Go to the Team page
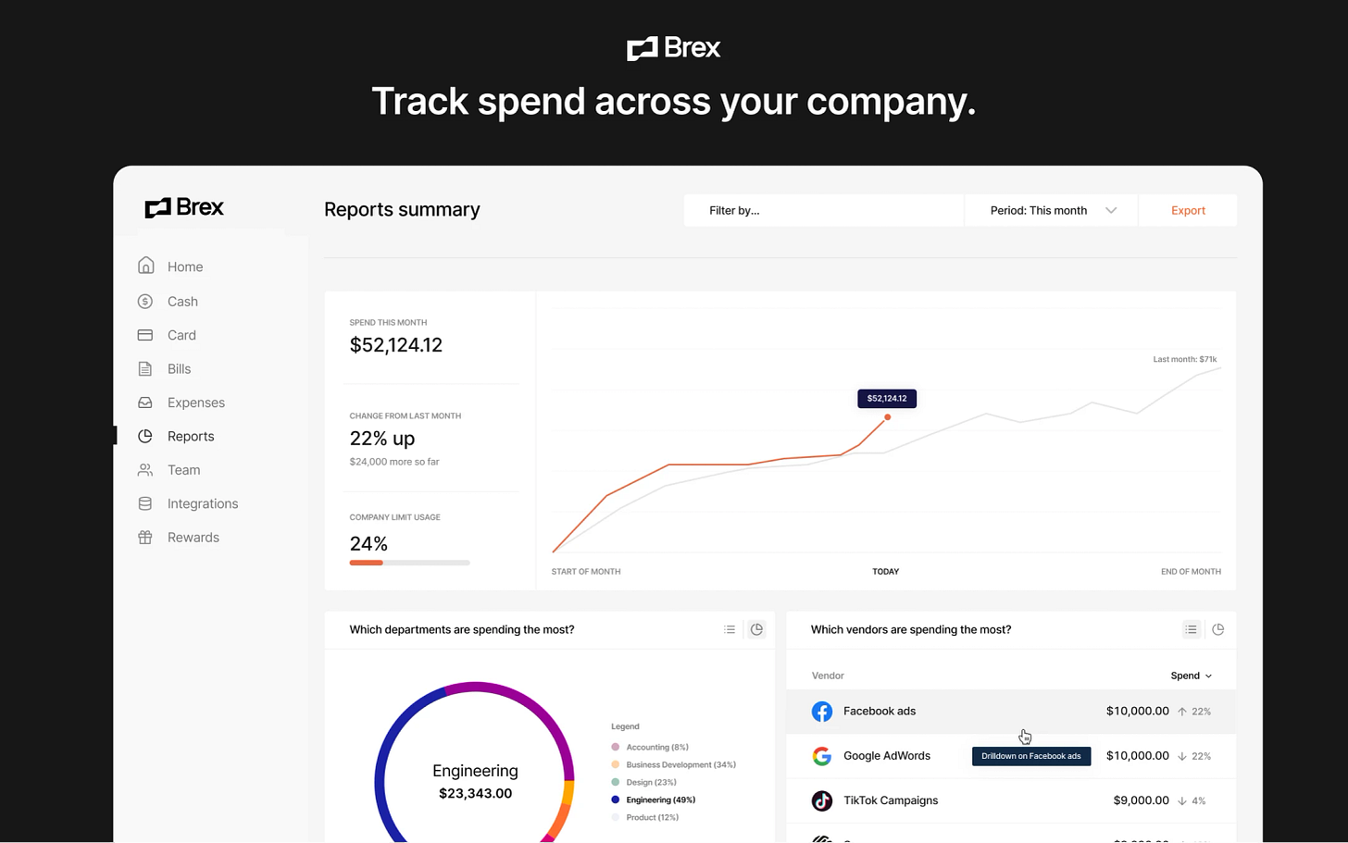The height and width of the screenshot is (843, 1348). 181,469
